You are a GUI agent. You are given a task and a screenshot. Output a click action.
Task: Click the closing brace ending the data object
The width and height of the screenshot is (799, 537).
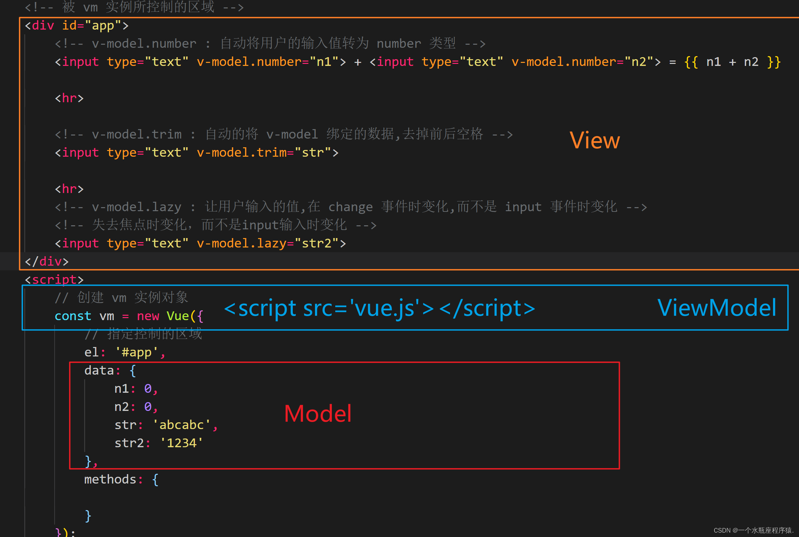point(91,462)
